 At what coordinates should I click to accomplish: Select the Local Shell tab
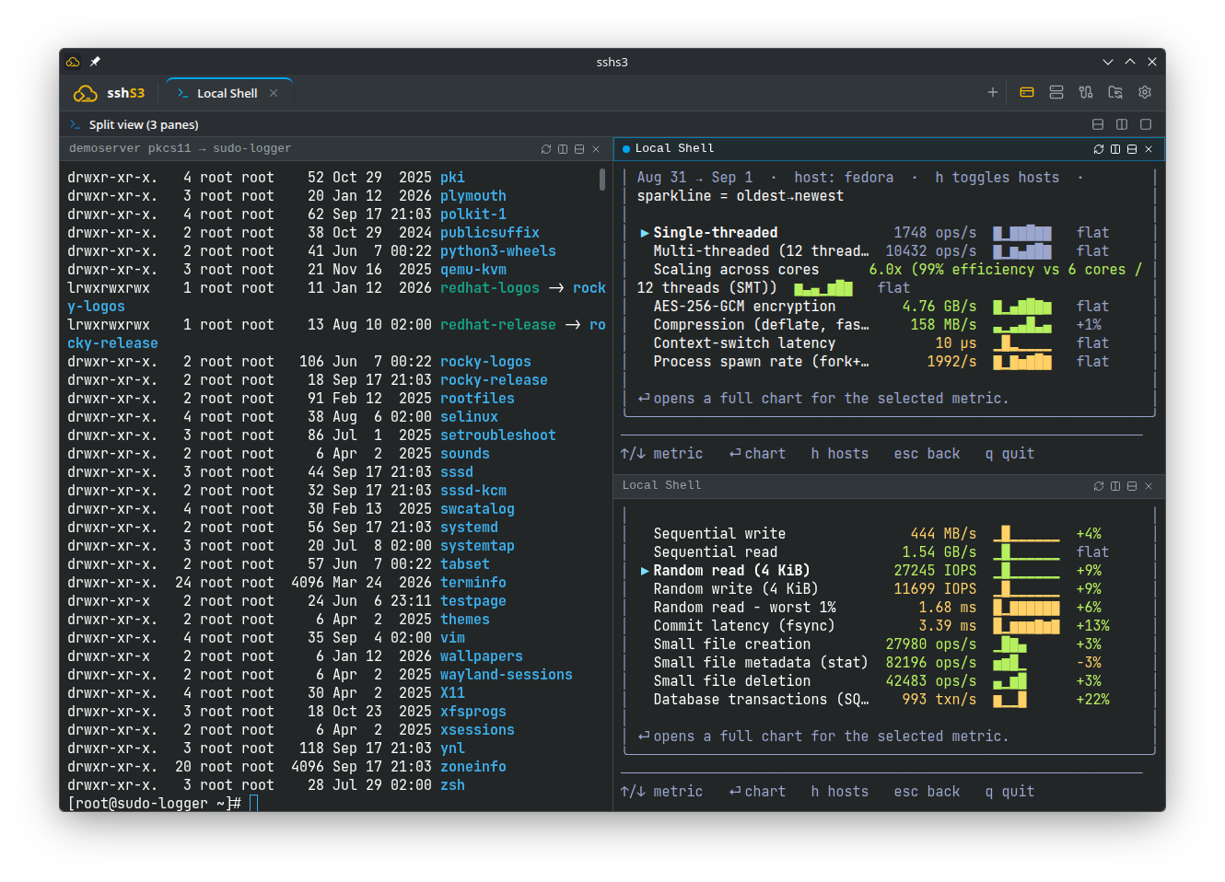click(227, 93)
